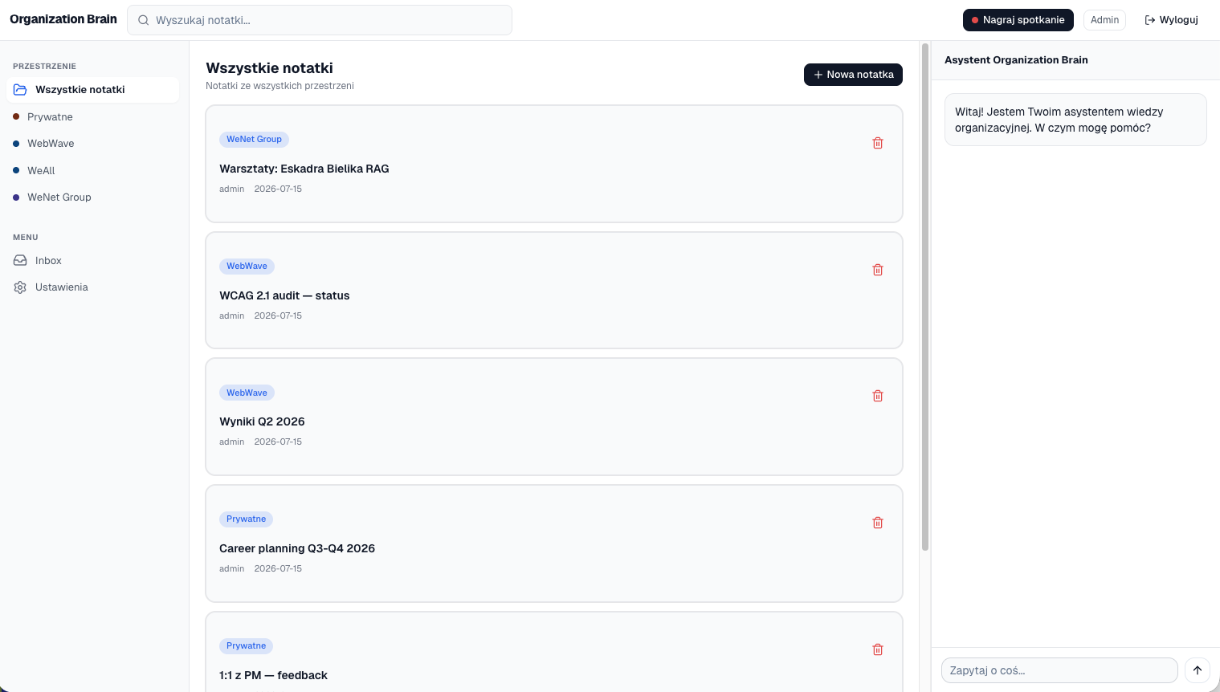The width and height of the screenshot is (1220, 692).
Task: Click the subtitle Notatki ze wszystkich przestrzeni
Action: pyautogui.click(x=279, y=86)
